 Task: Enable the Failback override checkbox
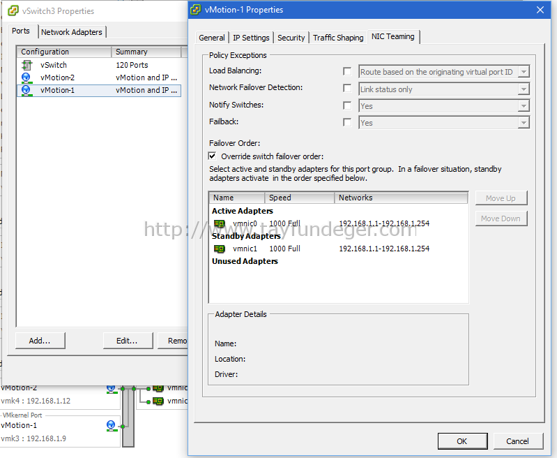click(347, 122)
